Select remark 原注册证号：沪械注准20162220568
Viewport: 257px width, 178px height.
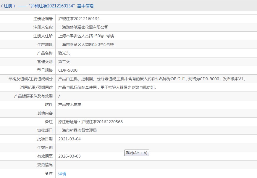pos(90,122)
